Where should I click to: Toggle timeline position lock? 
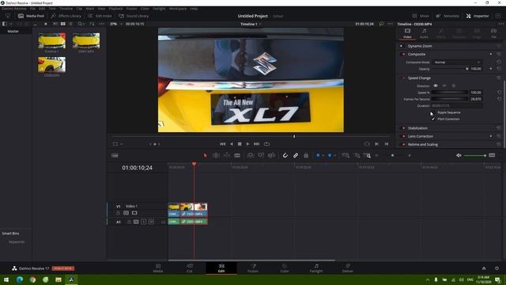coord(306,155)
